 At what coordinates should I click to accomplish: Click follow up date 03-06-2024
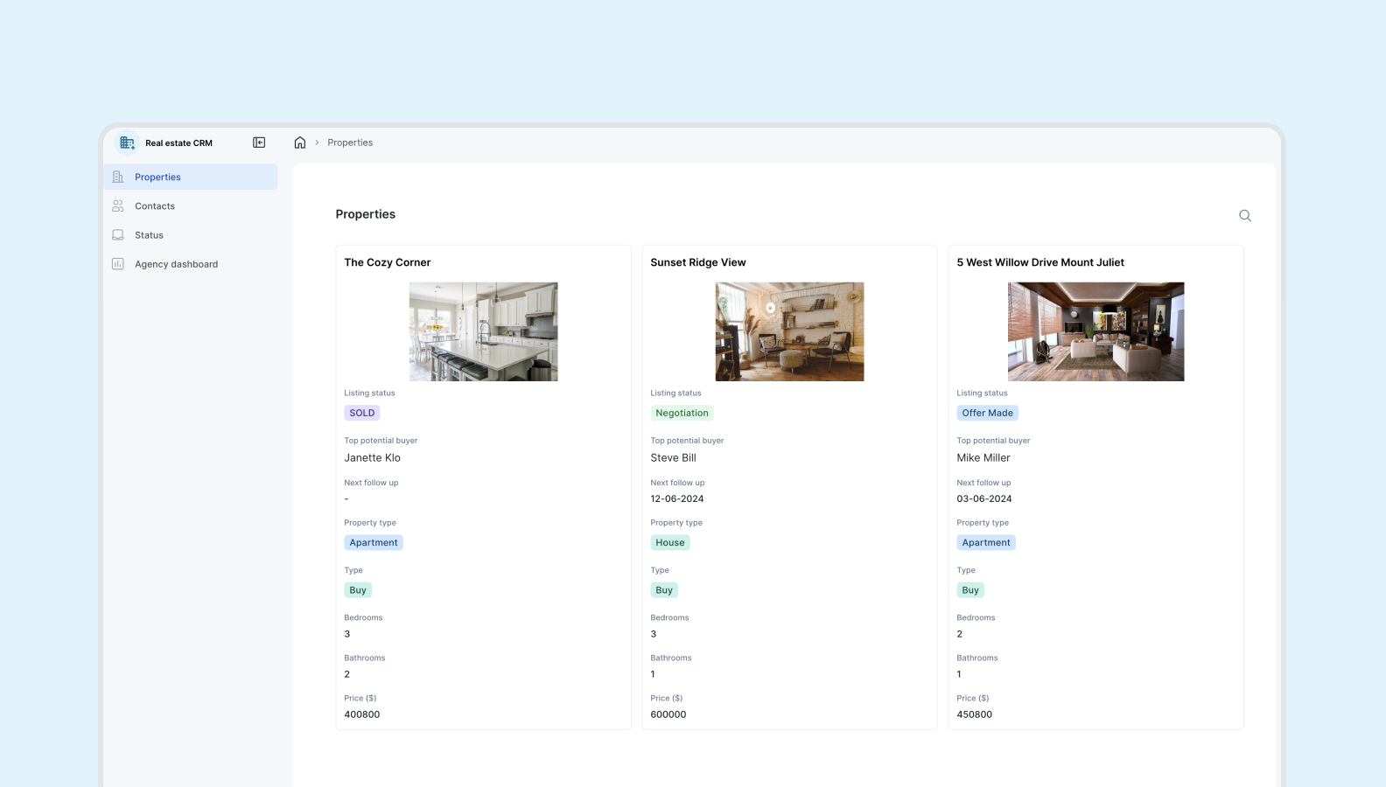[x=984, y=499]
